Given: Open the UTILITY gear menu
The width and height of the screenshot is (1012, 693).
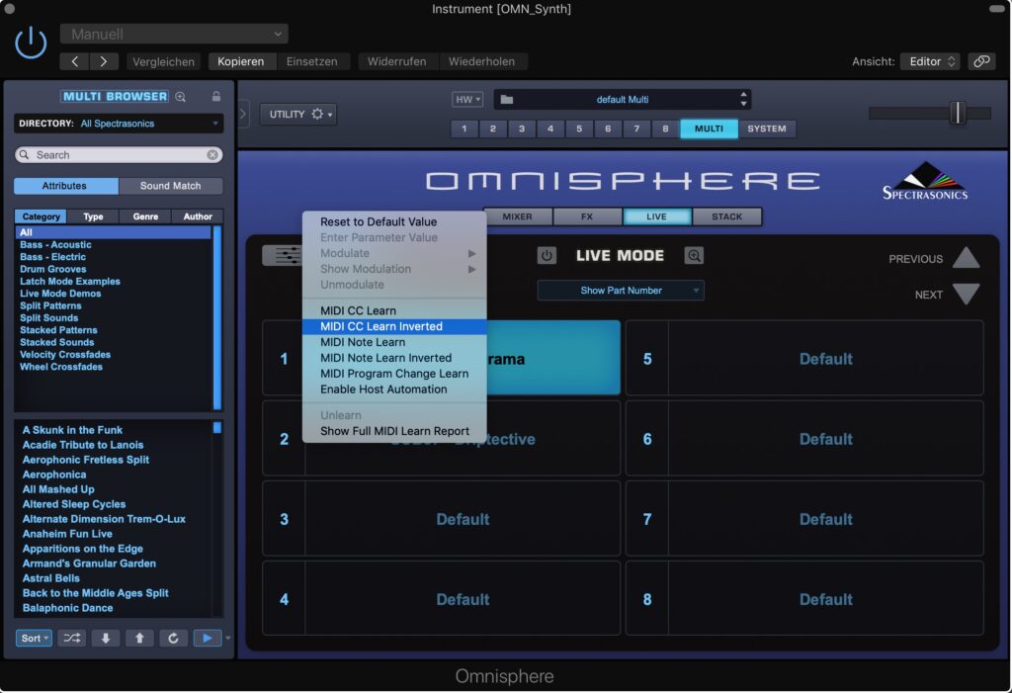Looking at the screenshot, I should 298,115.
